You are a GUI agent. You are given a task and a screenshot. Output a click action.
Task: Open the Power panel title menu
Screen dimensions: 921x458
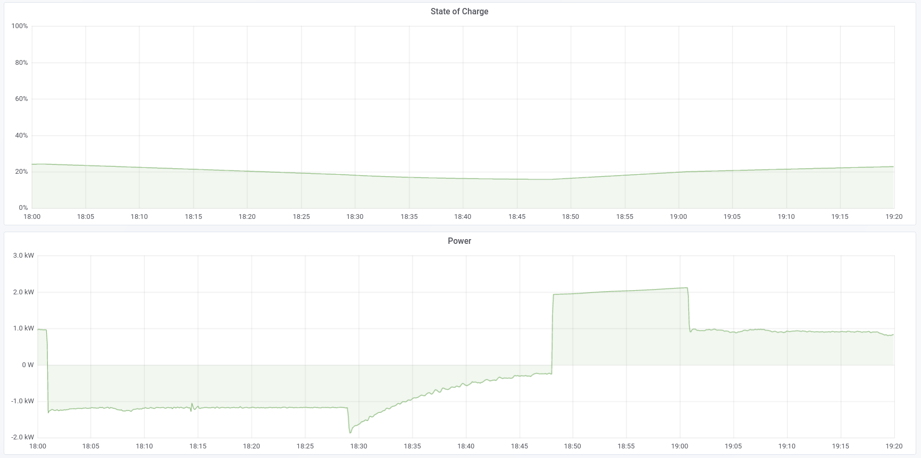(459, 241)
